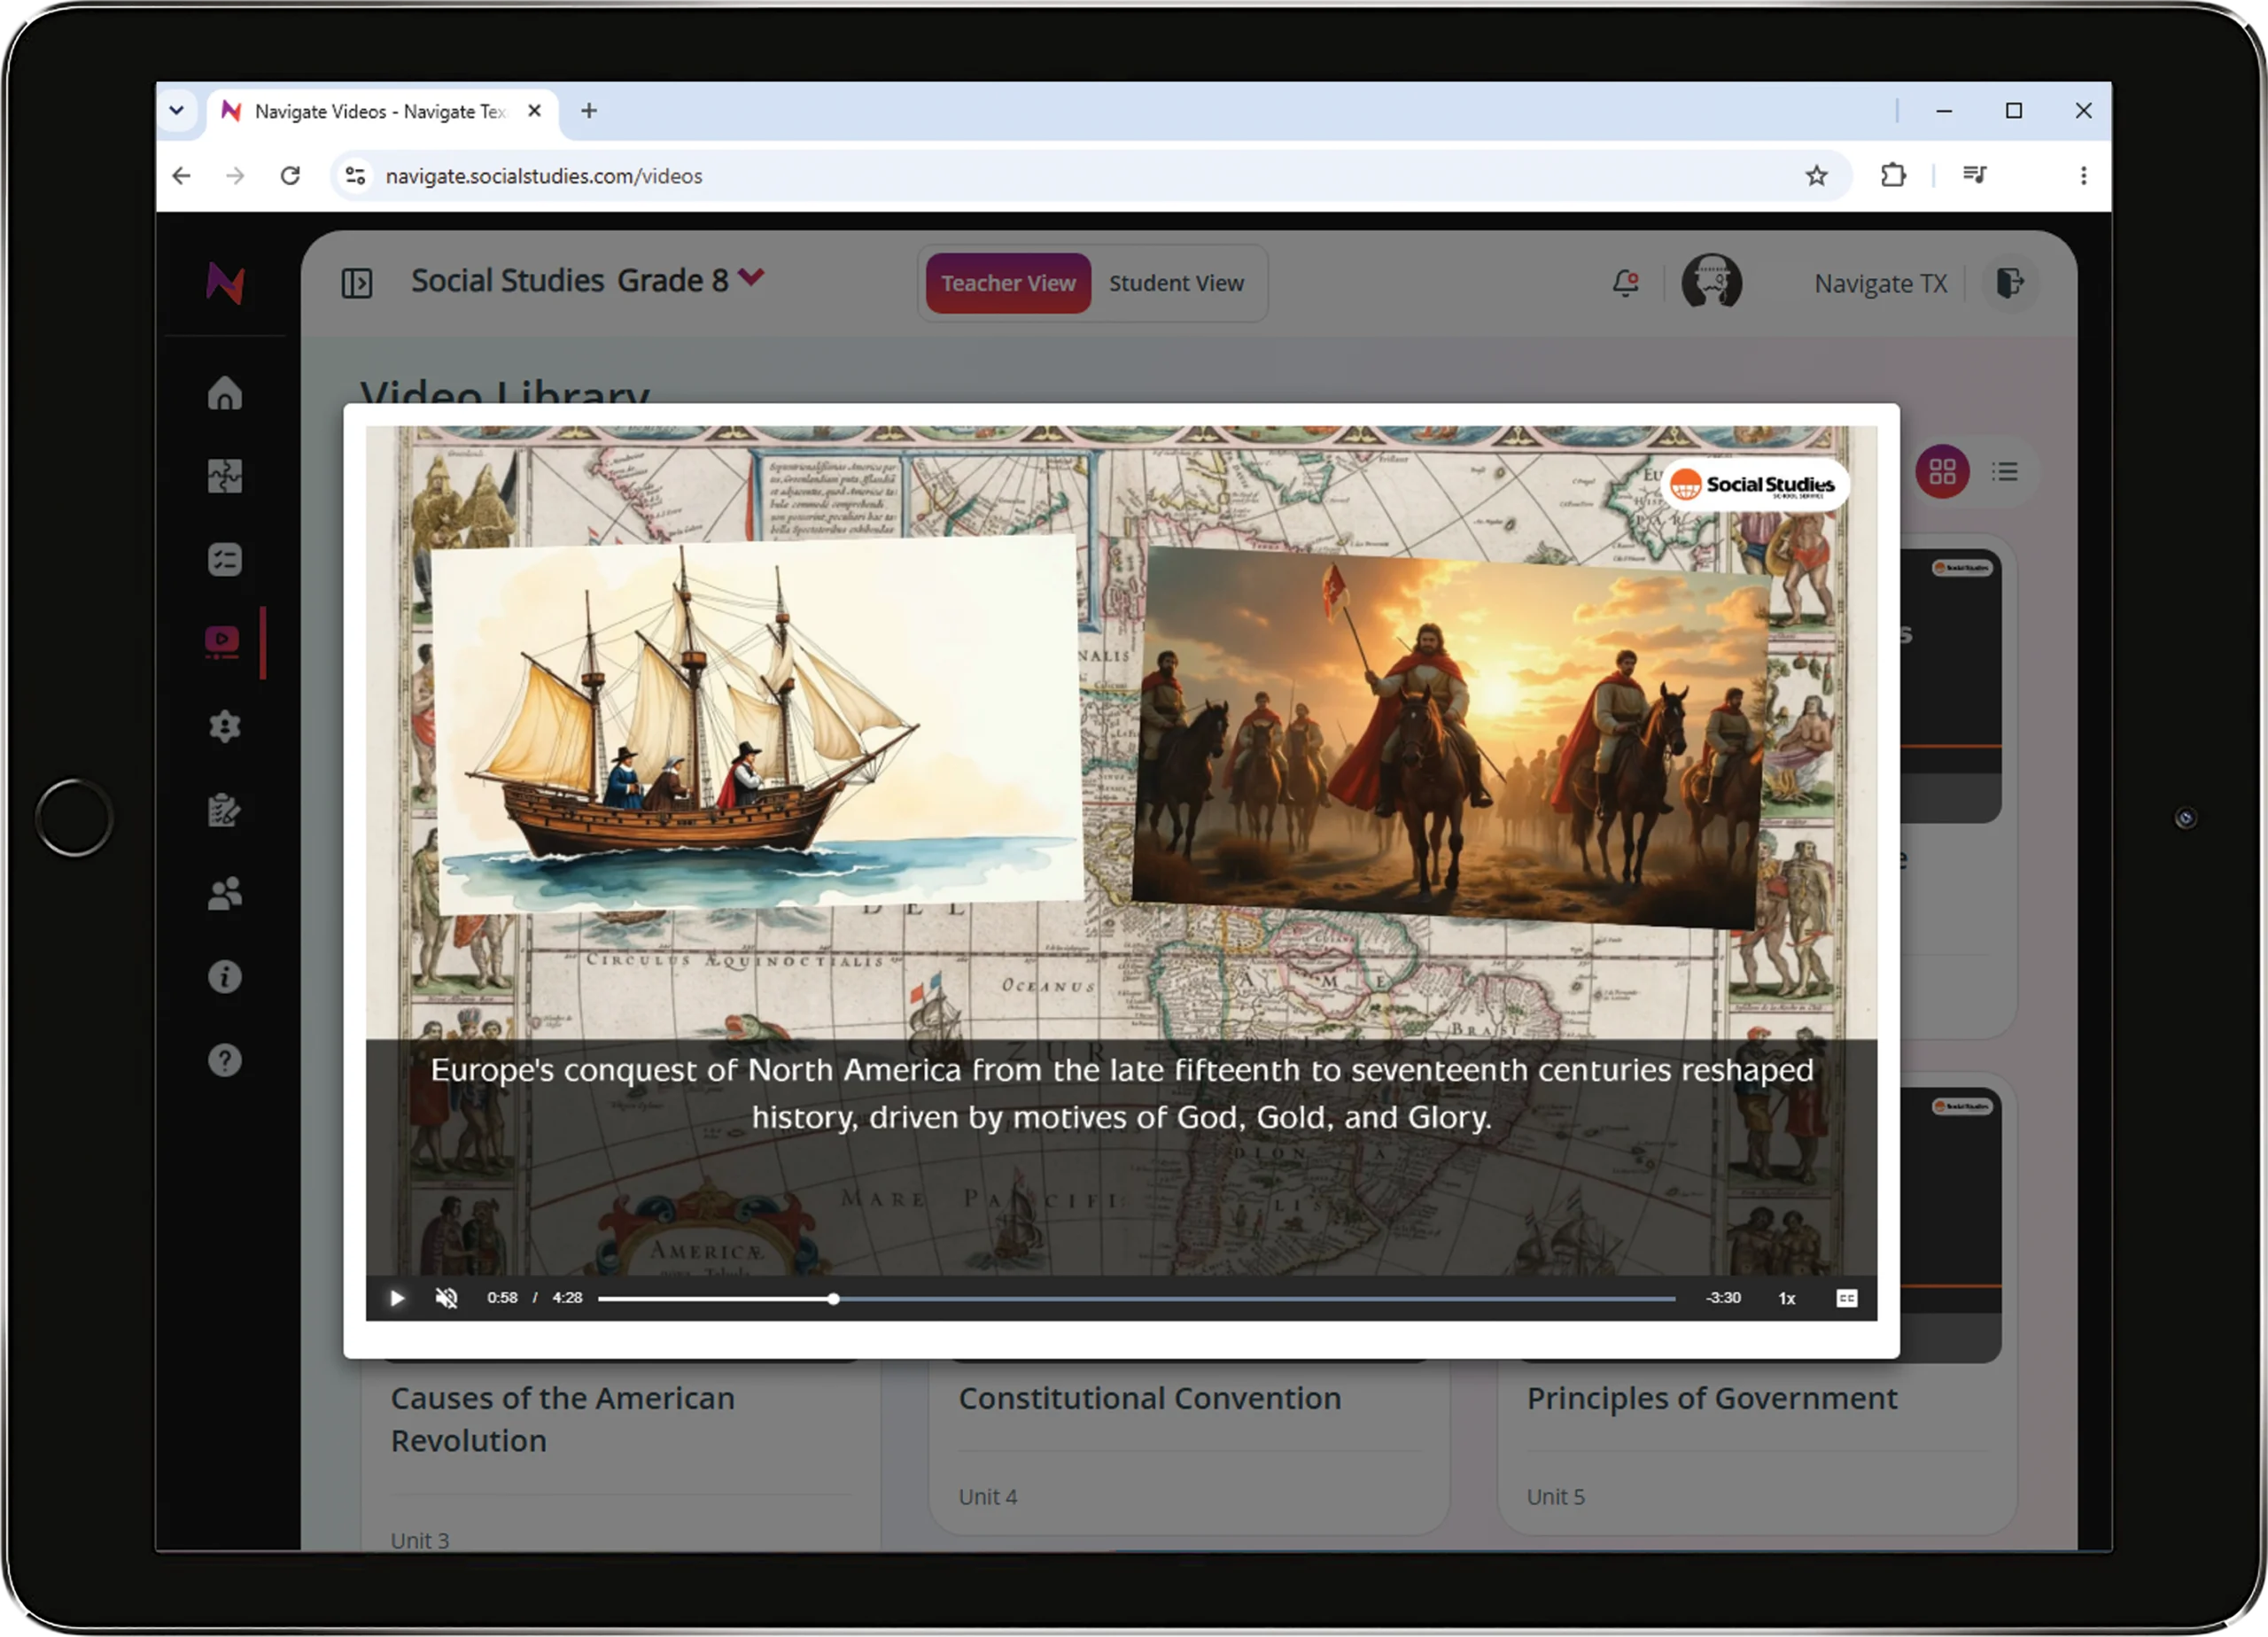2268x1637 pixels.
Task: Click the Social Studies logo badge in the video
Action: [x=1754, y=485]
